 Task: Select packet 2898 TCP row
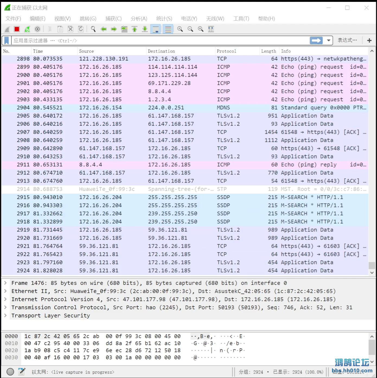(x=185, y=59)
